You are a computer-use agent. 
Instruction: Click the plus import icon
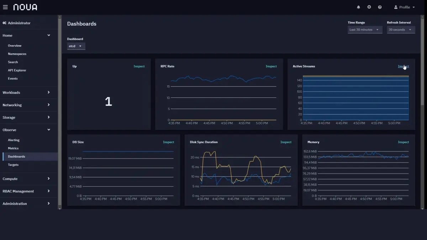click(369, 7)
